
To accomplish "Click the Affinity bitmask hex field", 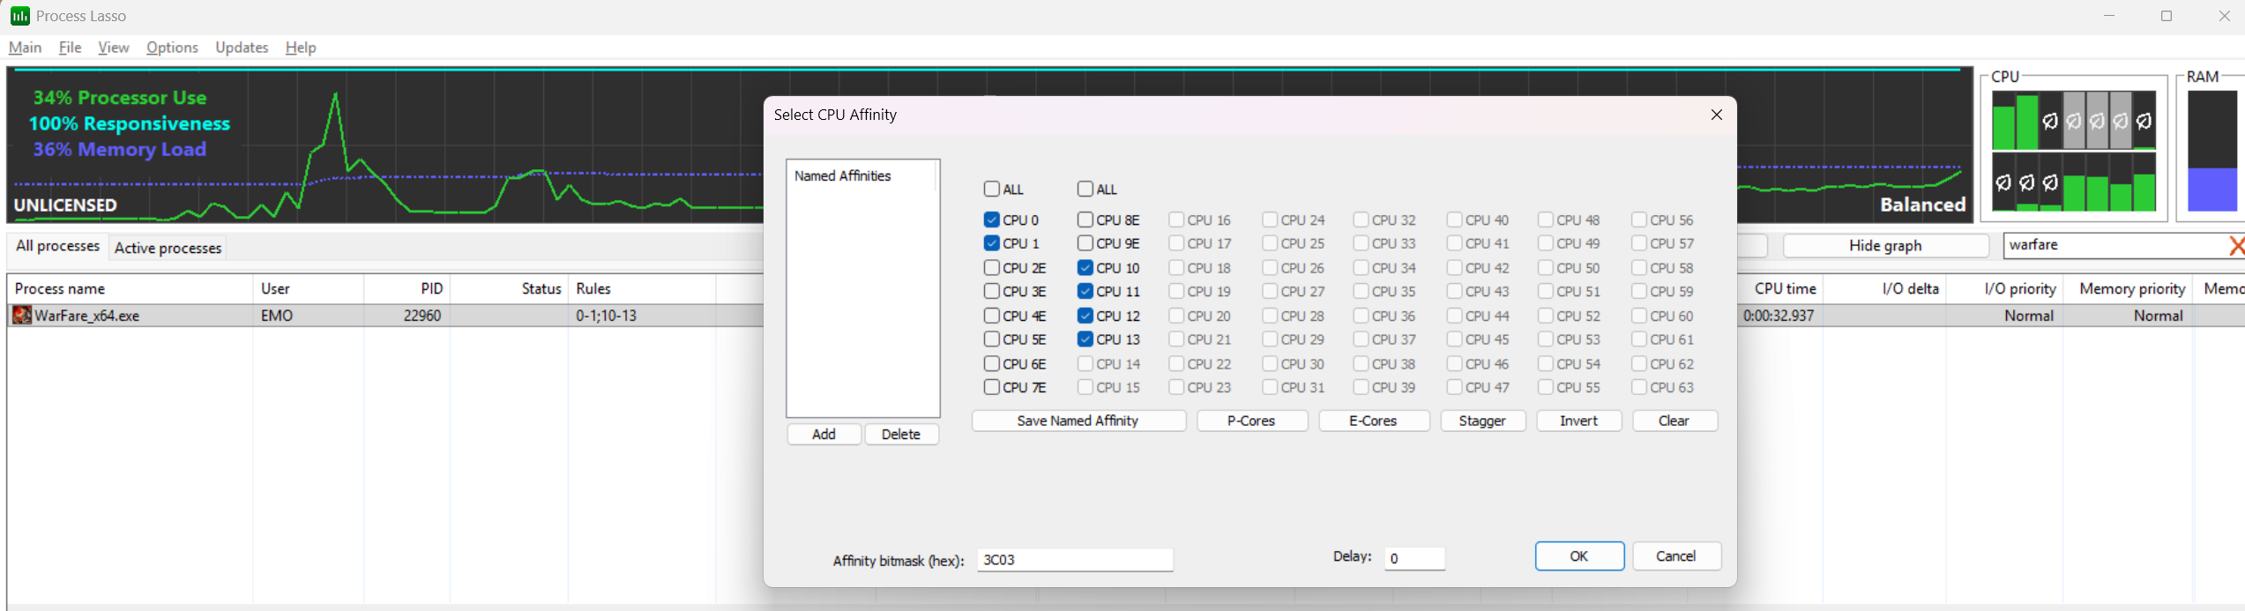I will click(x=1075, y=559).
